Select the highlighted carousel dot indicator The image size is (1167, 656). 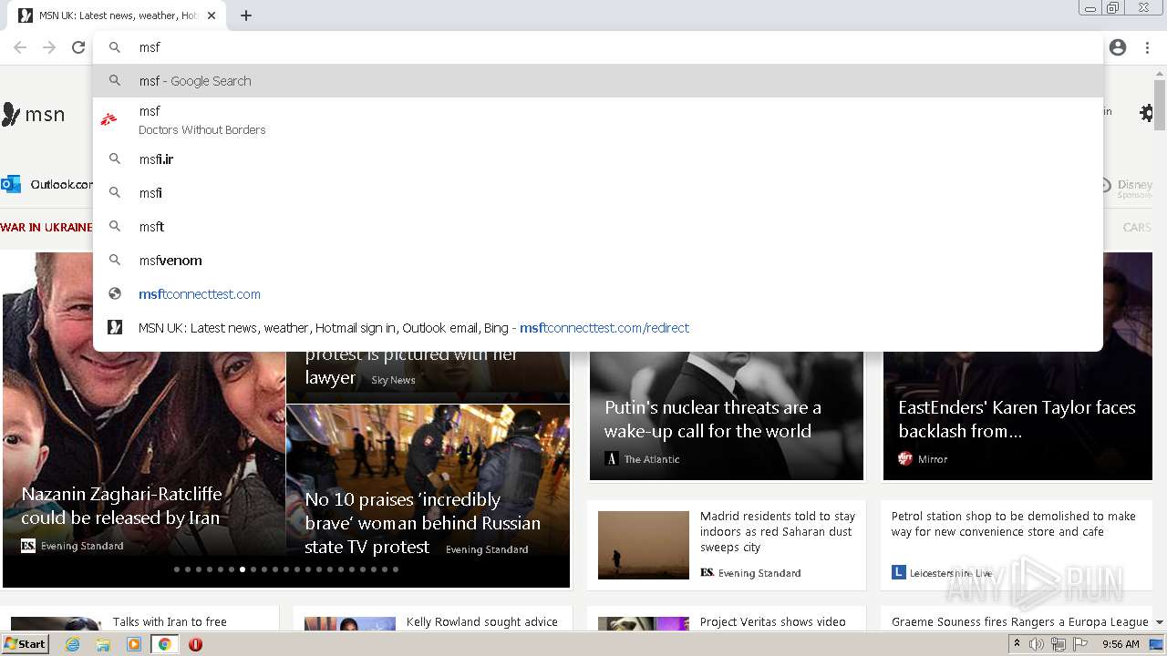pos(243,569)
